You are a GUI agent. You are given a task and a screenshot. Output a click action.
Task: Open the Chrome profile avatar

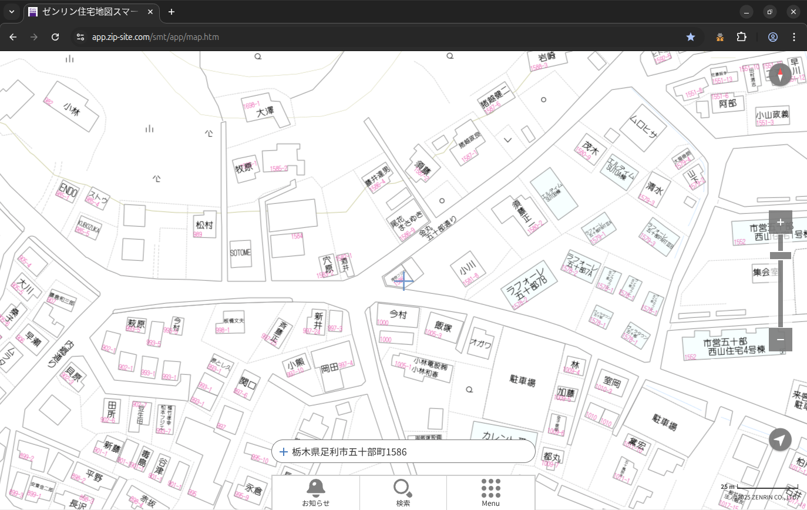[773, 37]
